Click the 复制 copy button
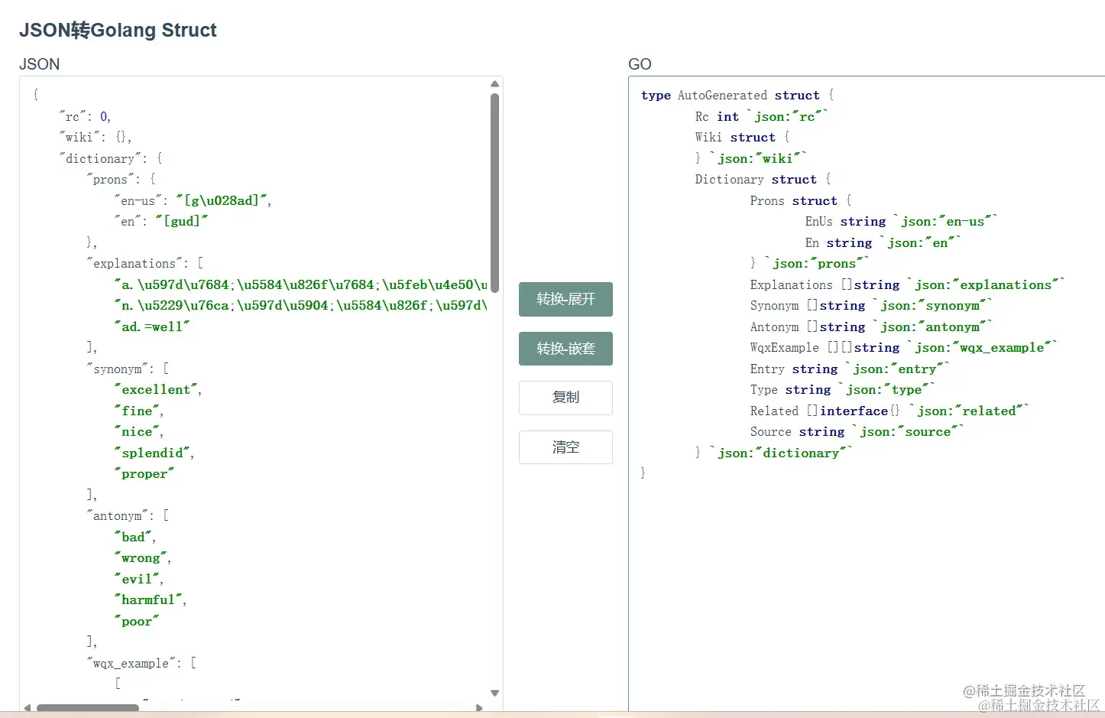The height and width of the screenshot is (718, 1105). click(x=565, y=398)
